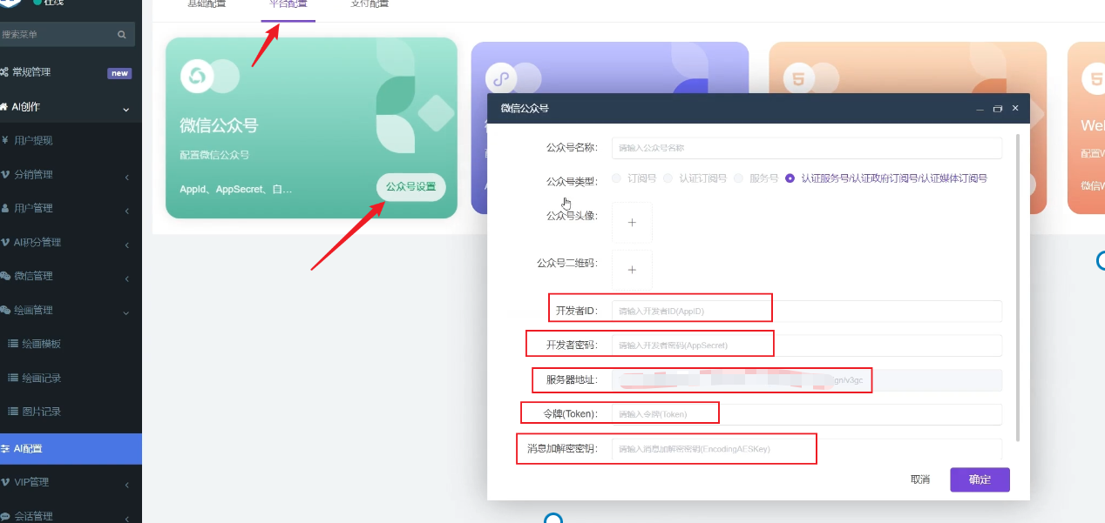
Task: Click the V icon beside 分销管理
Action: click(5, 174)
